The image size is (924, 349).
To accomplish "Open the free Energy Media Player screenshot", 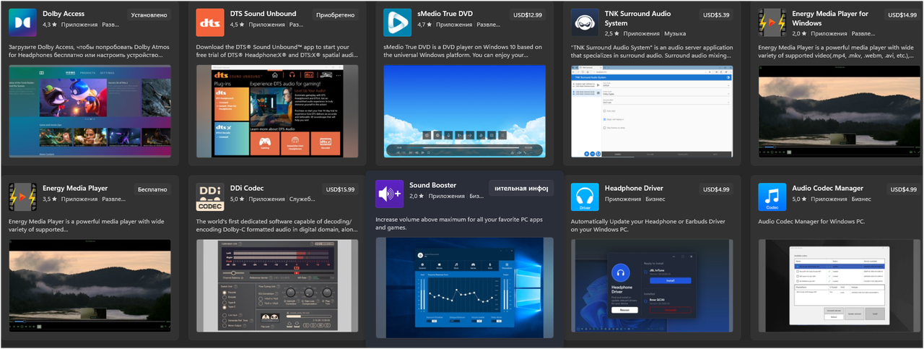I will (90, 285).
